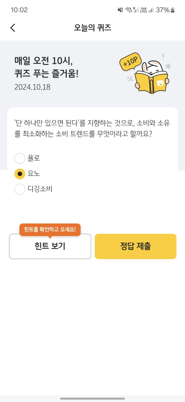Tap the back arrow in header

[x=13, y=28]
